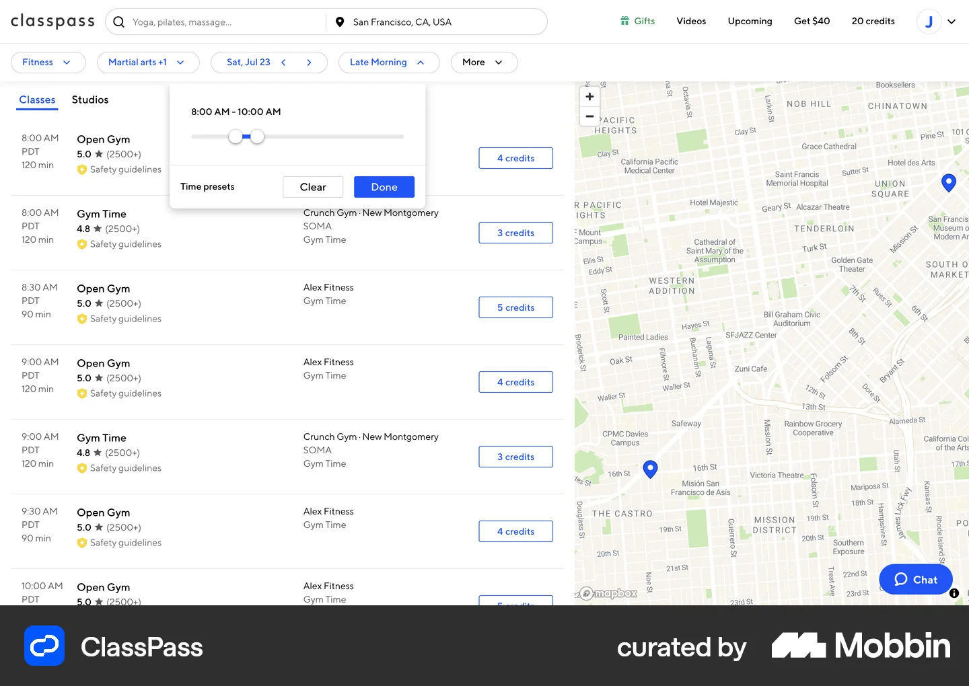This screenshot has height=686, width=969.
Task: Click the Mapbox logo on the map
Action: (x=609, y=593)
